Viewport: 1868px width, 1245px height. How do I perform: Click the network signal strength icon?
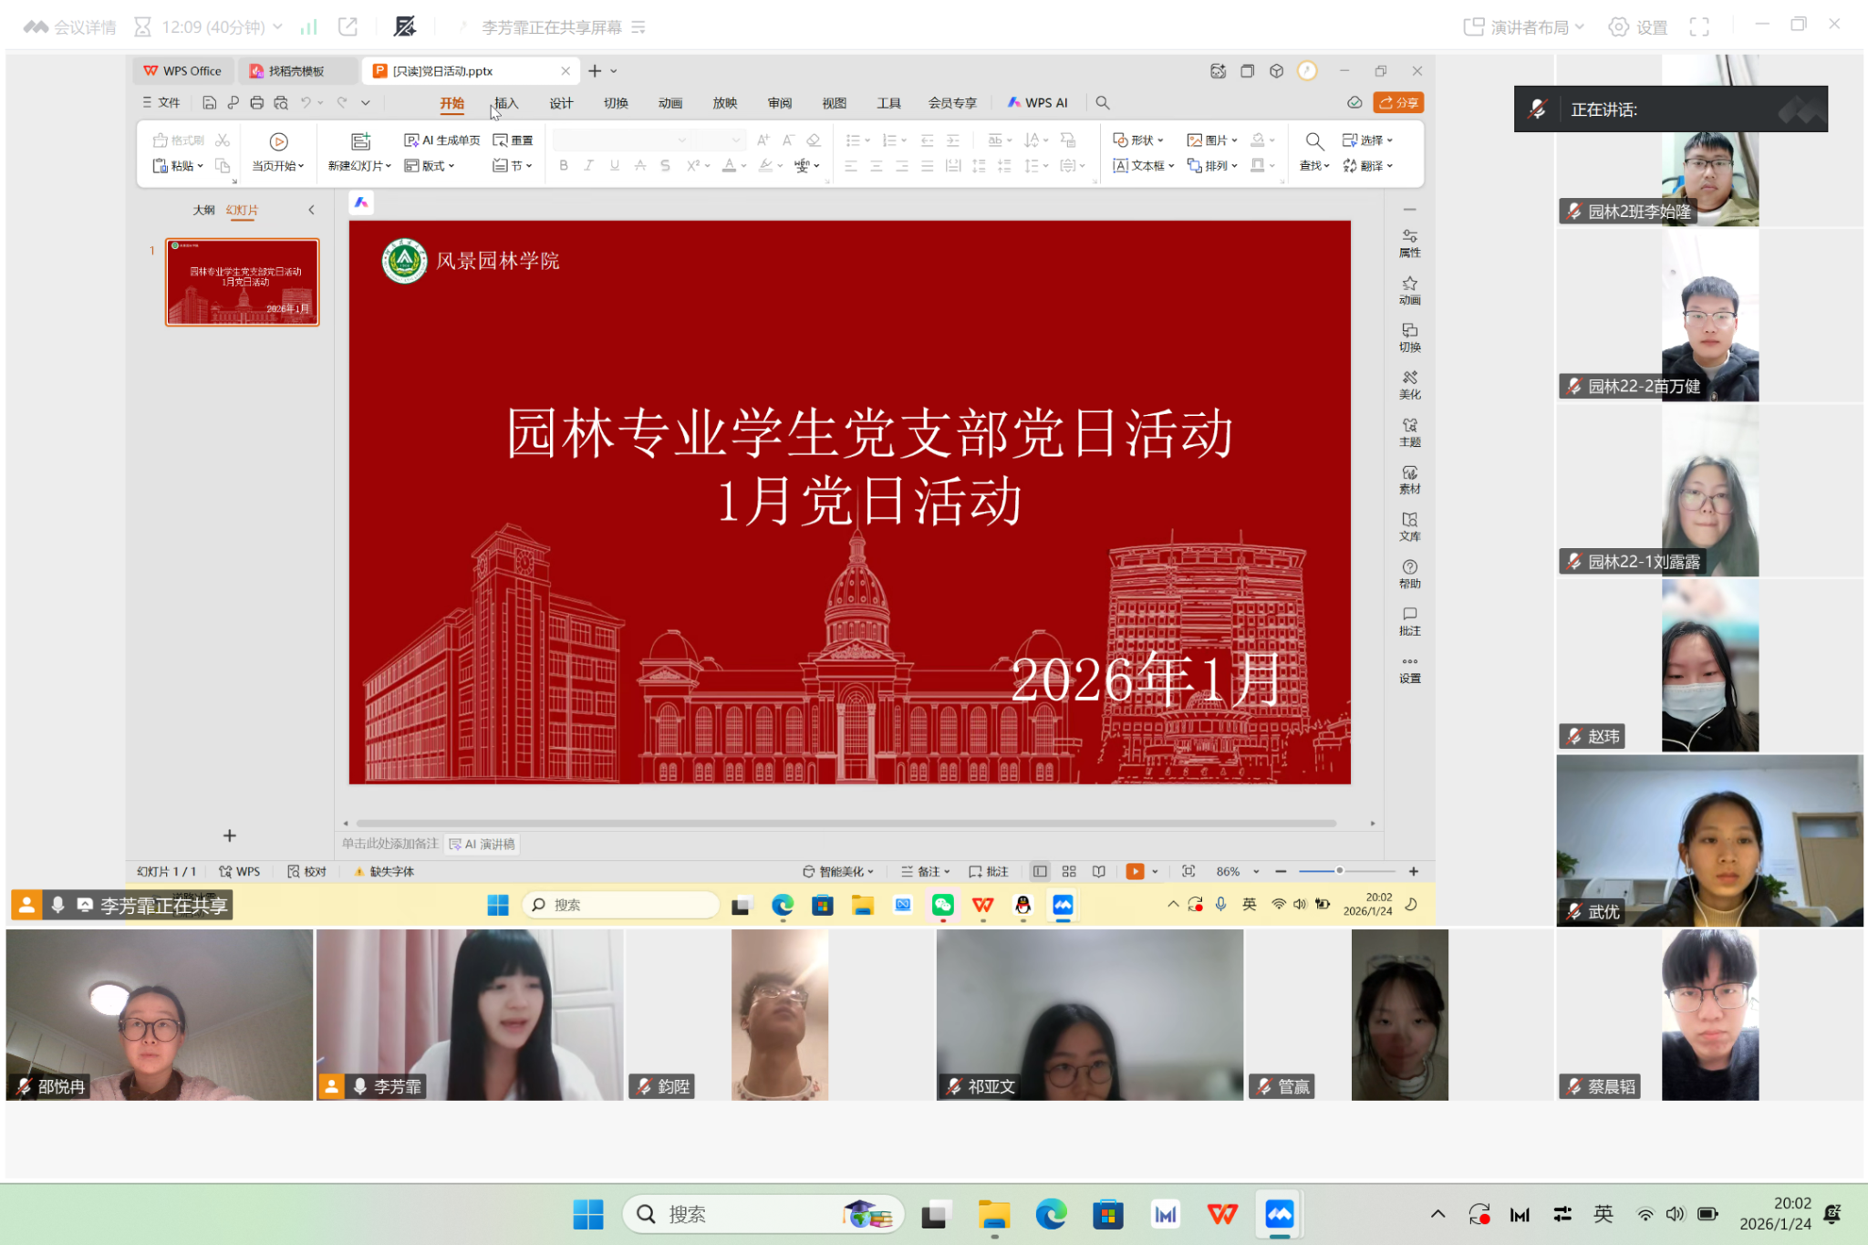click(x=309, y=27)
